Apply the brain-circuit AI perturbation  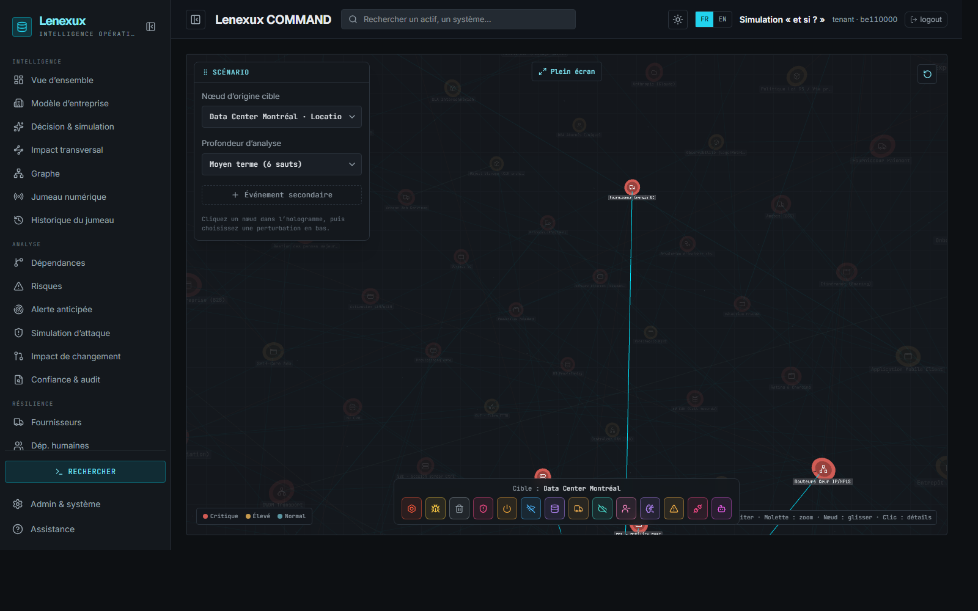[x=650, y=508]
